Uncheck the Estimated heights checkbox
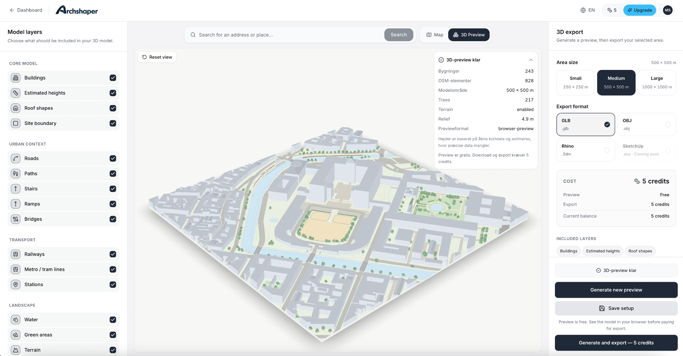 pos(113,93)
